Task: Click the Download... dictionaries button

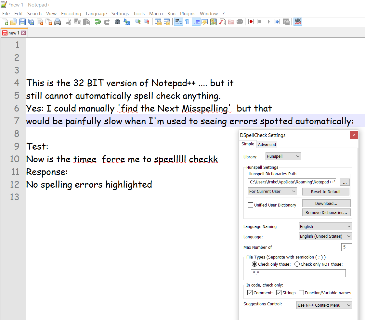Action: click(326, 203)
